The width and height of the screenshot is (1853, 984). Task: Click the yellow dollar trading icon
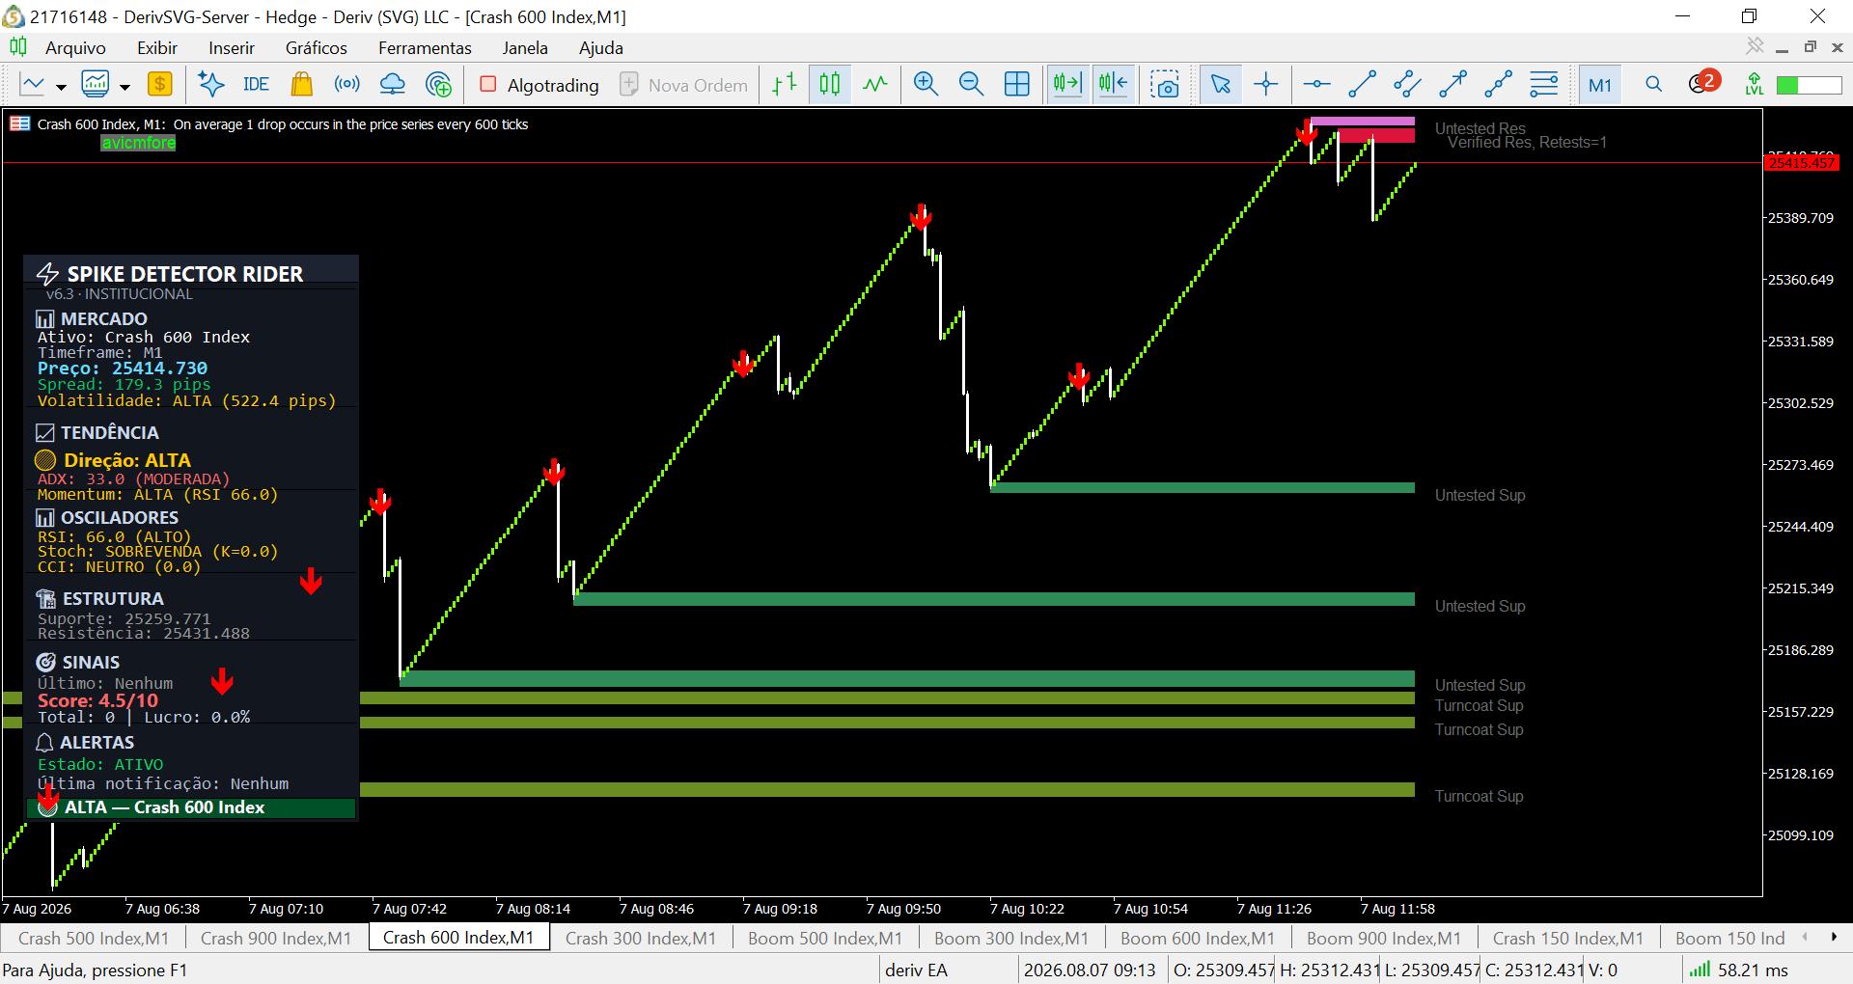(x=160, y=85)
